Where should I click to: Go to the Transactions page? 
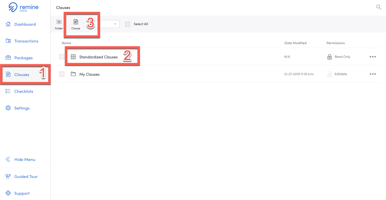pyautogui.click(x=26, y=41)
